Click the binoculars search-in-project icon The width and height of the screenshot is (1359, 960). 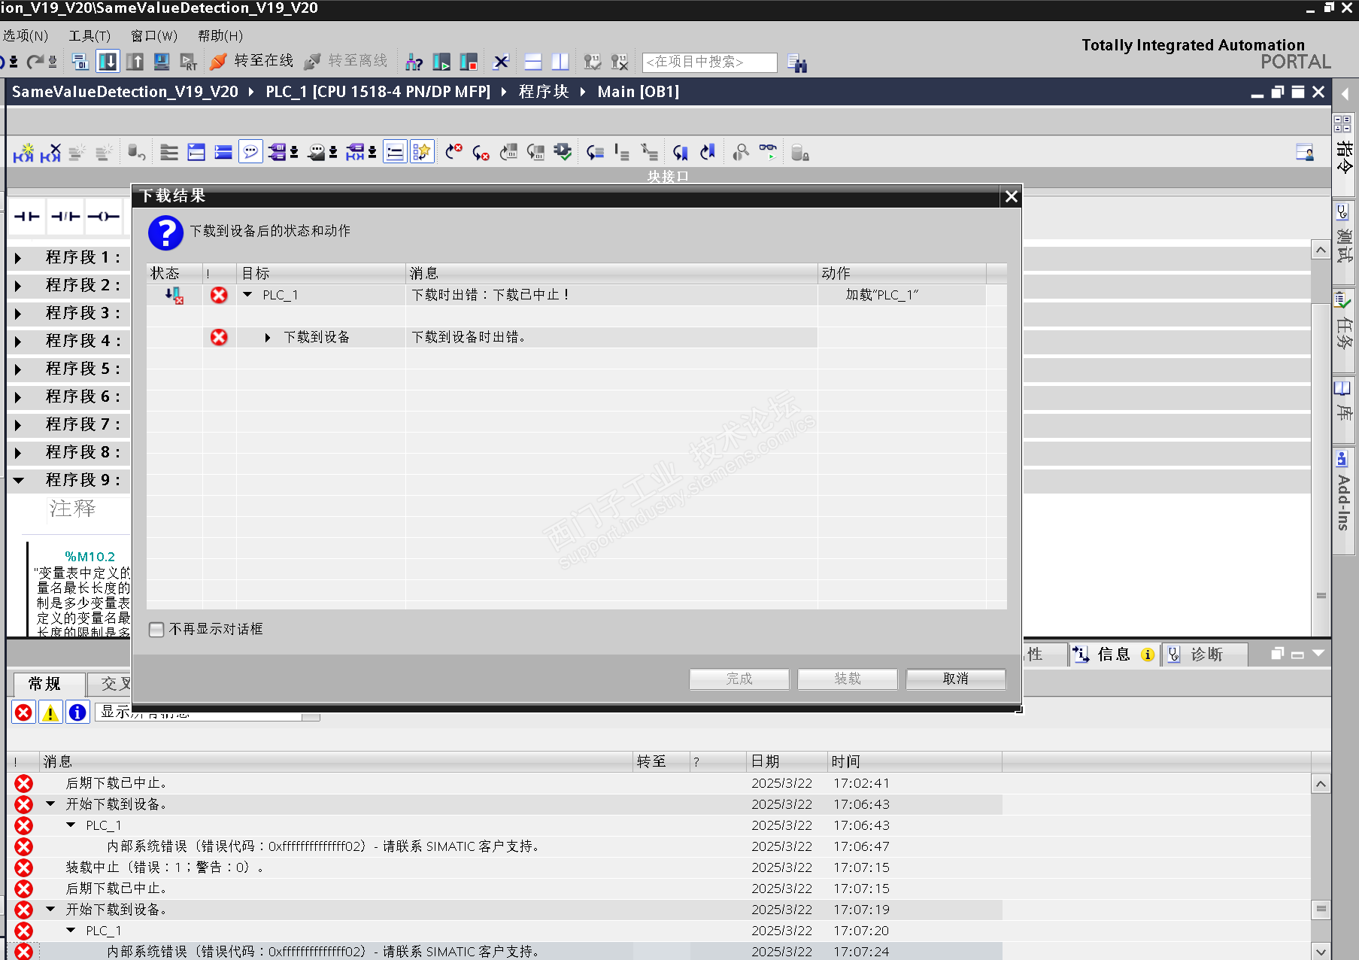coord(797,63)
